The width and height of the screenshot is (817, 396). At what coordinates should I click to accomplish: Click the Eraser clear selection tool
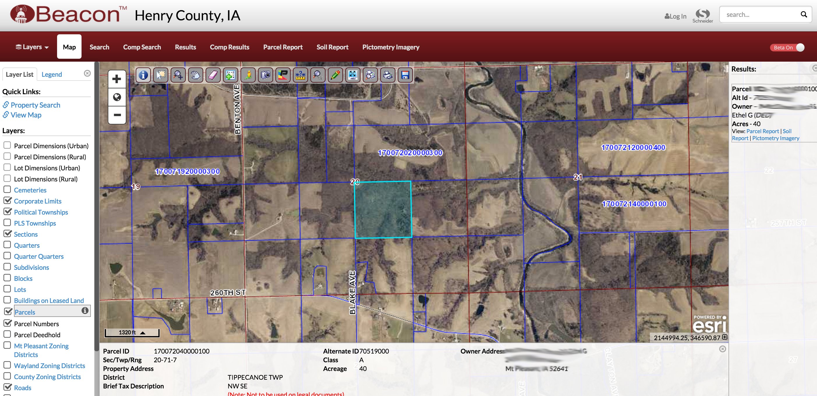click(213, 75)
